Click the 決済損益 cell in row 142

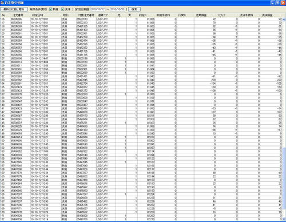271,112
